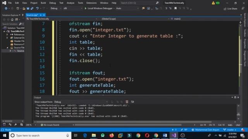This screenshot has width=248, height=139.
Task: Click the Save All toolbar icon
Action: 32,8
